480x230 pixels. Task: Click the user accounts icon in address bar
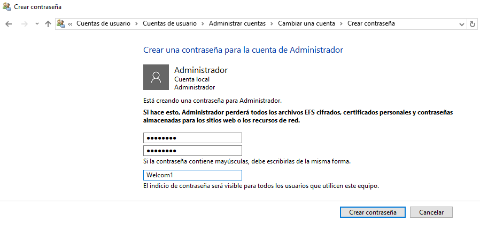click(61, 24)
